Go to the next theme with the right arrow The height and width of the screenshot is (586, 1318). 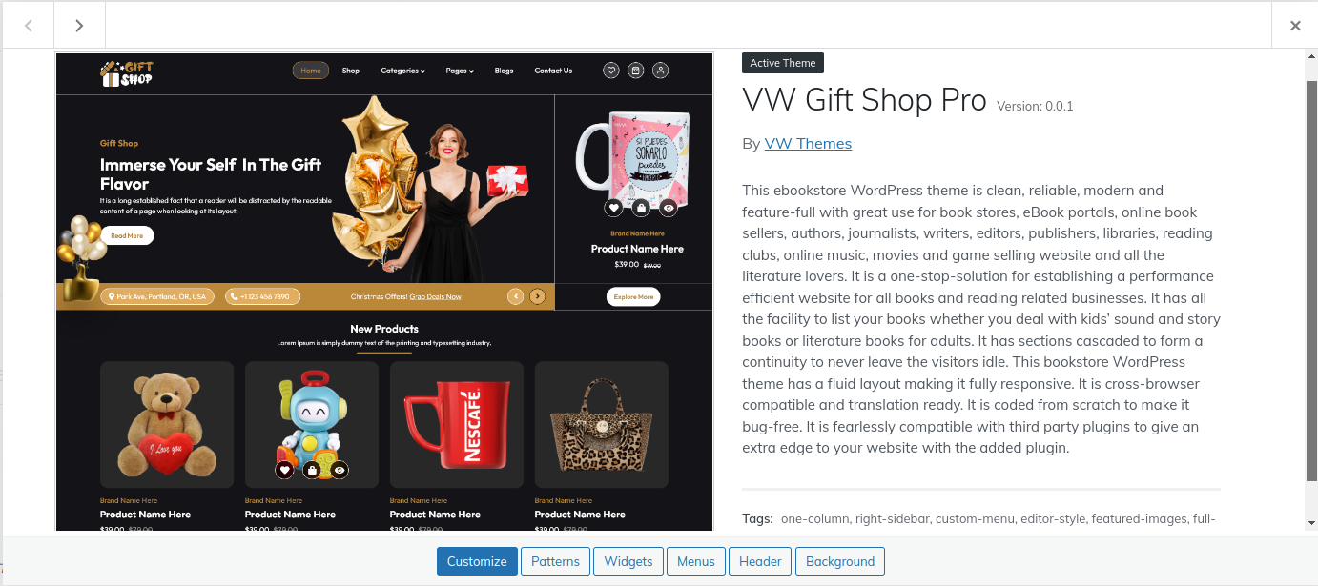(x=79, y=26)
